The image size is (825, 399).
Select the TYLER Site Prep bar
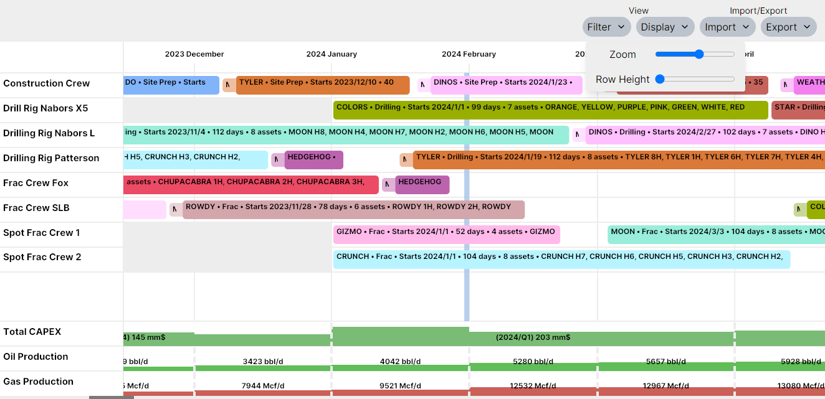[x=322, y=85]
